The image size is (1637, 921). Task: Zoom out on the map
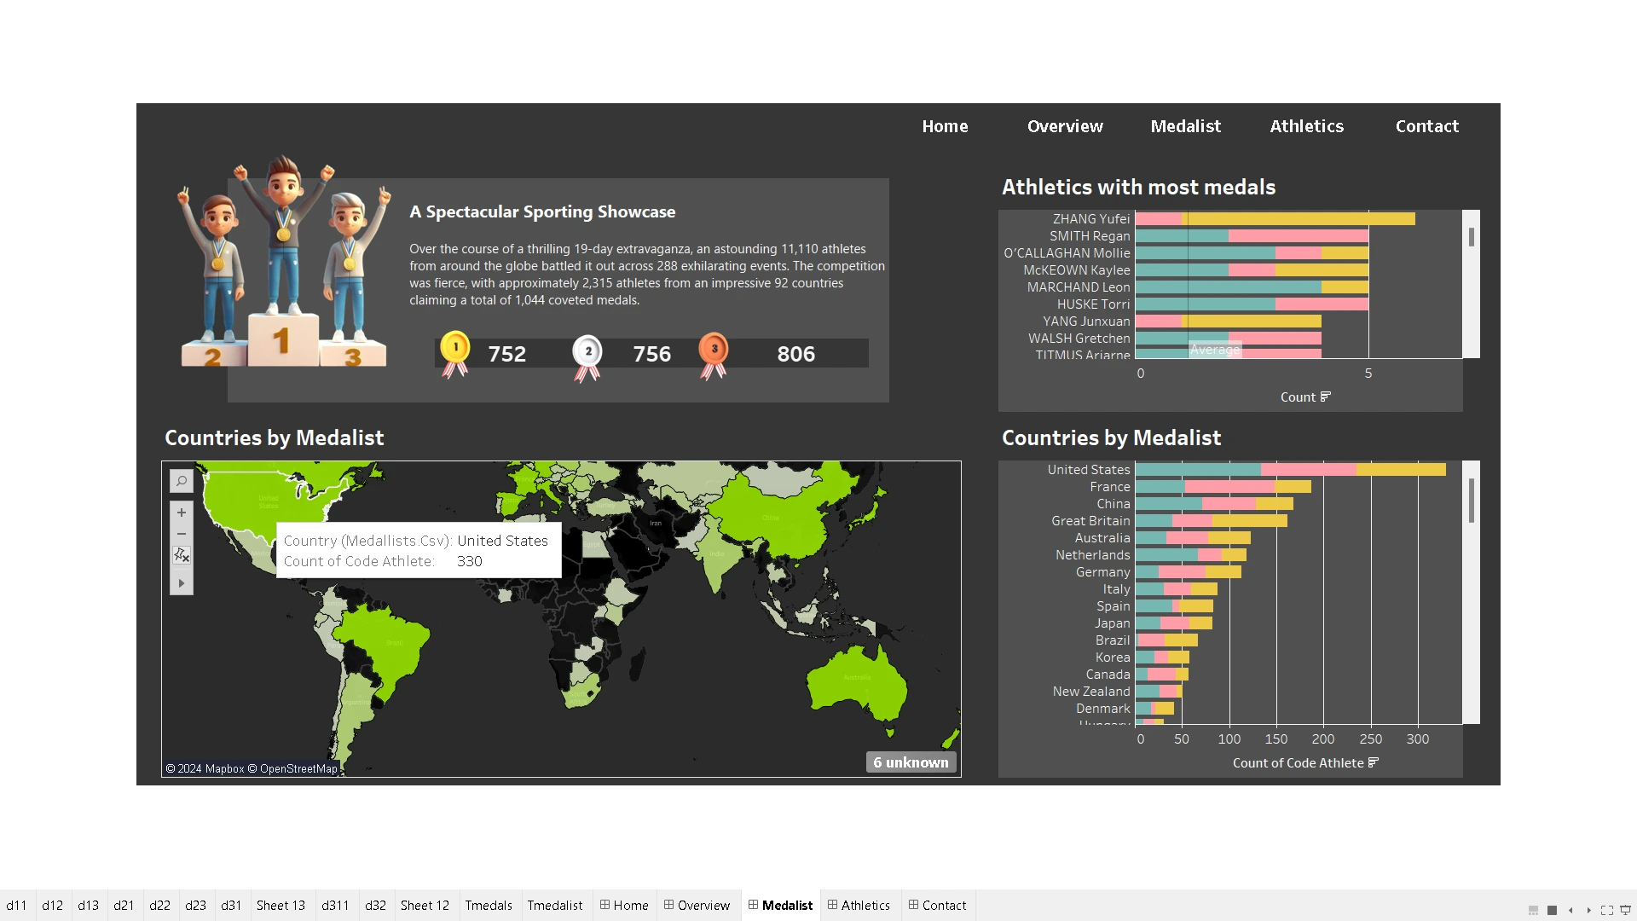point(181,534)
